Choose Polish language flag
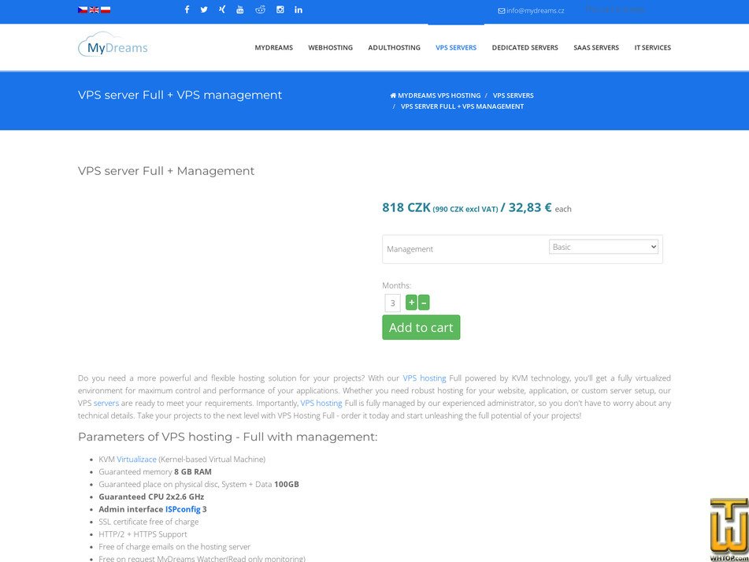 coord(106,9)
